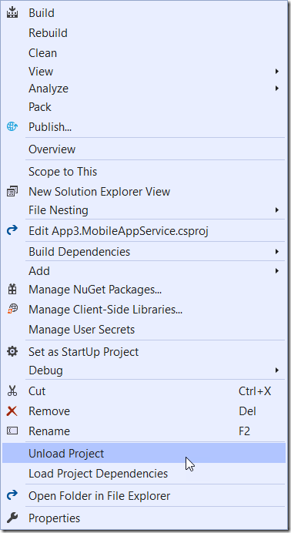This screenshot has width=291, height=533.
Task: Expand the Analyze submenu arrow
Action: pos(277,89)
